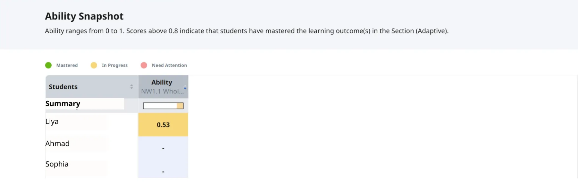Click the yellow In Progress legend dot

click(94, 65)
